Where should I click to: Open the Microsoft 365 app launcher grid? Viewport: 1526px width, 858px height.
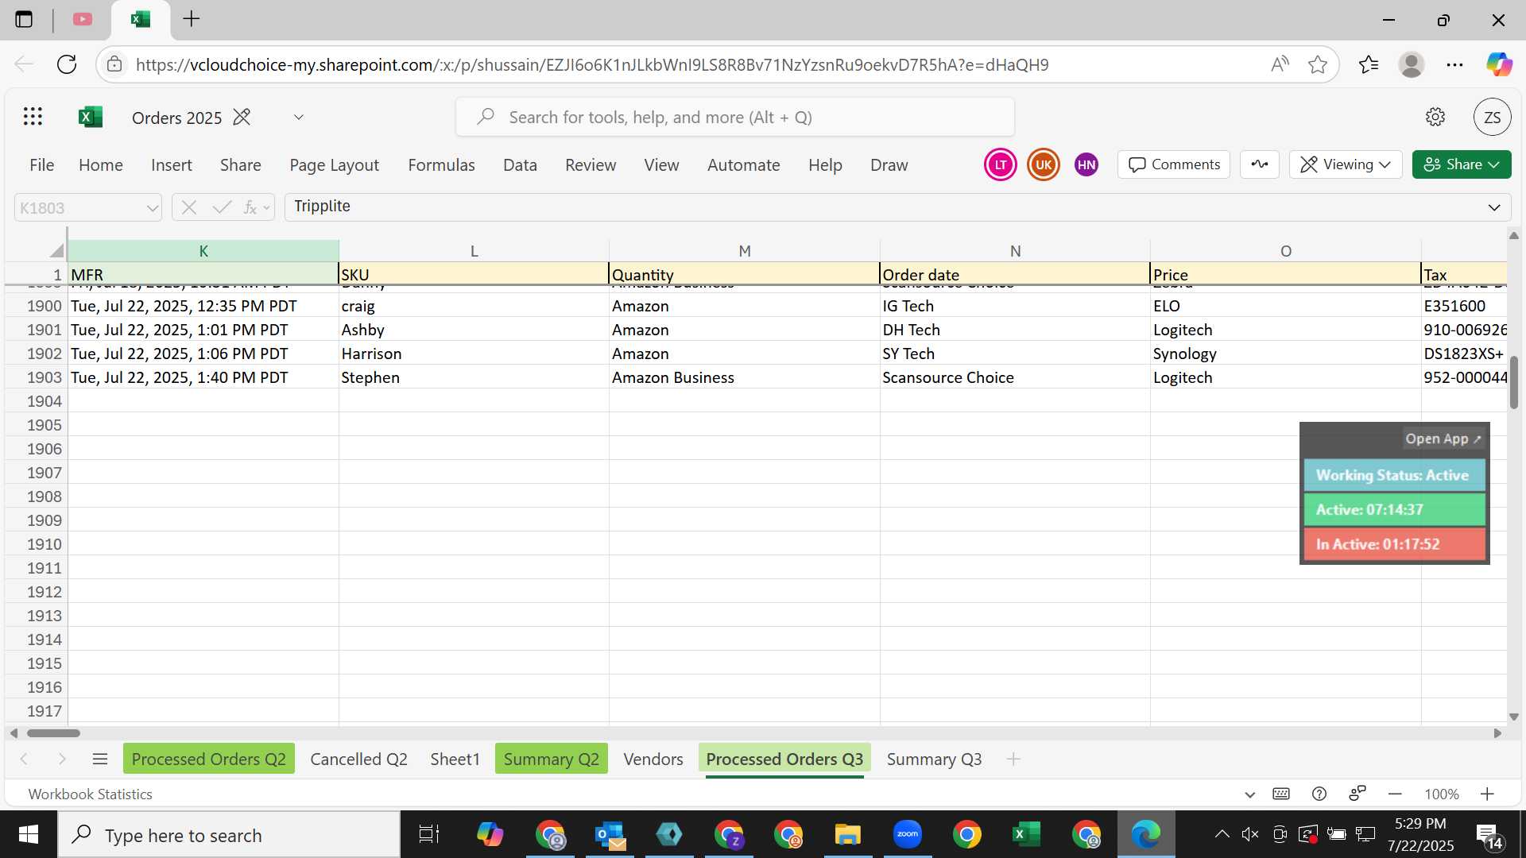tap(33, 118)
